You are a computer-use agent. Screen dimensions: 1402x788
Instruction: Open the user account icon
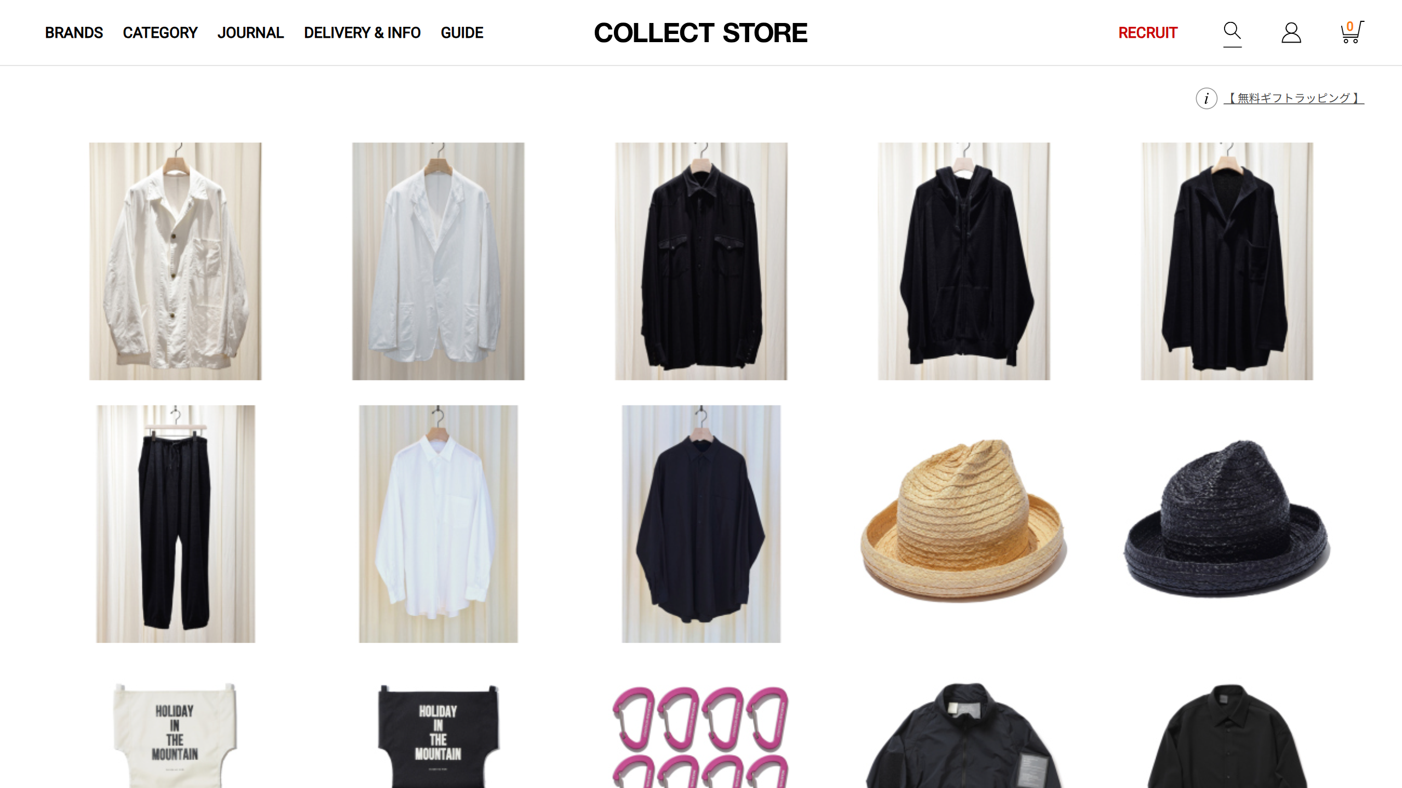click(1291, 33)
